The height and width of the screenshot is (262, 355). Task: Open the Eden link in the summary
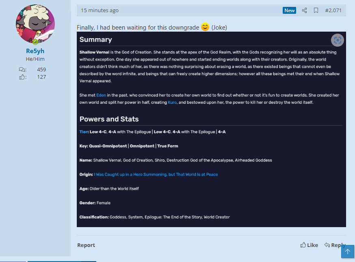coord(101,95)
